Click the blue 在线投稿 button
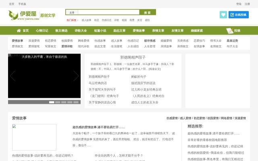 pyautogui.click(x=238, y=14)
